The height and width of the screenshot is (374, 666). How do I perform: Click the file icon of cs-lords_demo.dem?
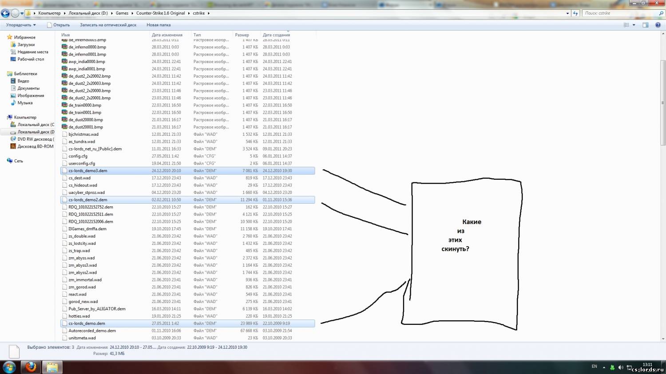pyautogui.click(x=64, y=323)
